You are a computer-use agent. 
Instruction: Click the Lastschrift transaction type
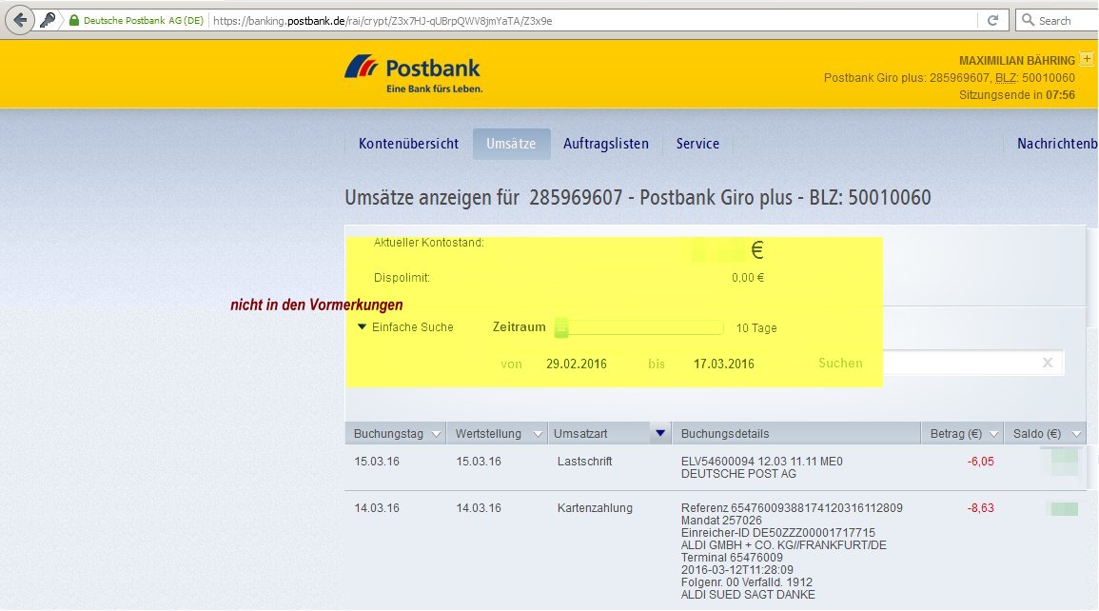584,462
